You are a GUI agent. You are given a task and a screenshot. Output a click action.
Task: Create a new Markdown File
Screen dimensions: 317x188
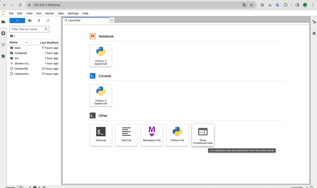(152, 135)
